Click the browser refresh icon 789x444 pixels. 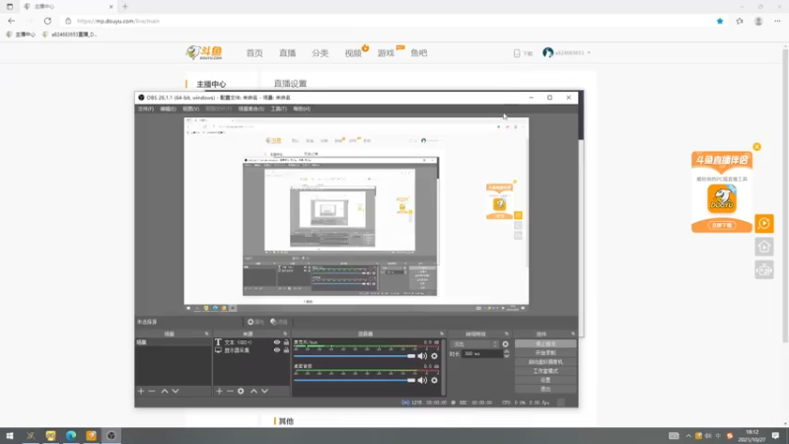click(47, 21)
